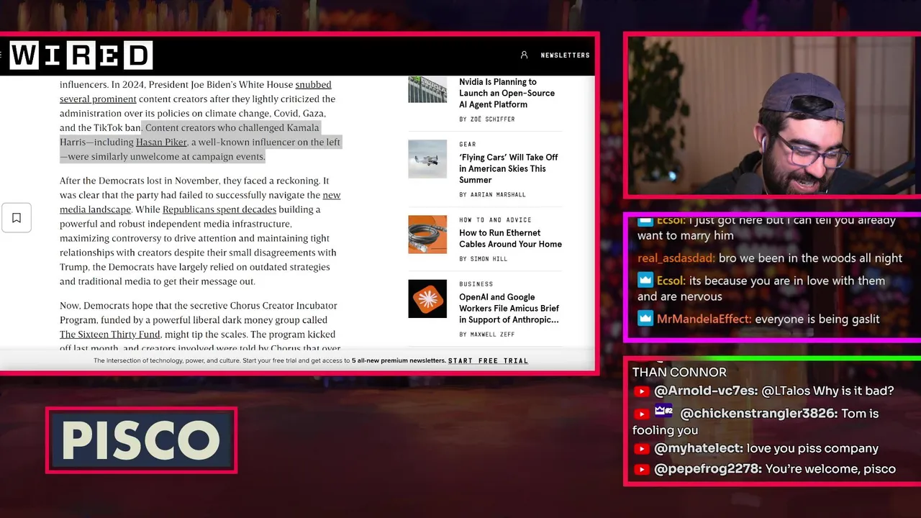Click YouTube icon beside @chickenstrangler3826
The height and width of the screenshot is (518, 921).
(x=642, y=414)
